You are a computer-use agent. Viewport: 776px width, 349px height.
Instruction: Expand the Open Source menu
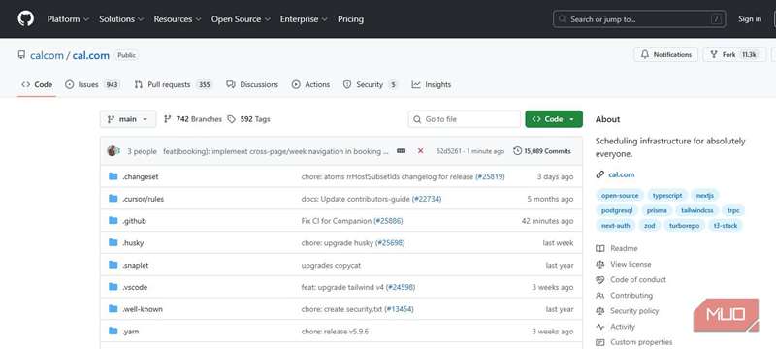[241, 19]
